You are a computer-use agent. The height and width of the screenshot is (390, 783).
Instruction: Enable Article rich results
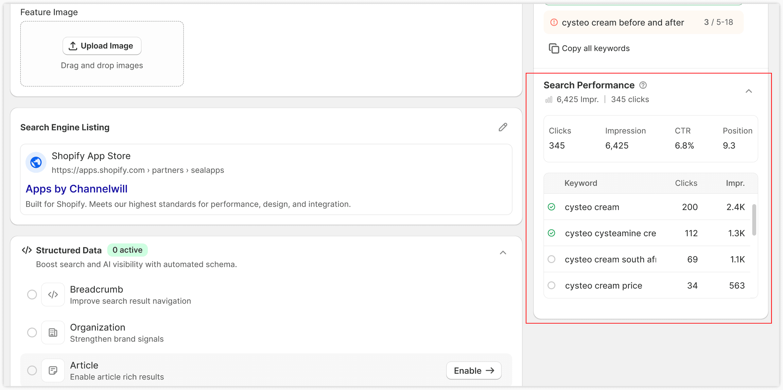pyautogui.click(x=474, y=370)
